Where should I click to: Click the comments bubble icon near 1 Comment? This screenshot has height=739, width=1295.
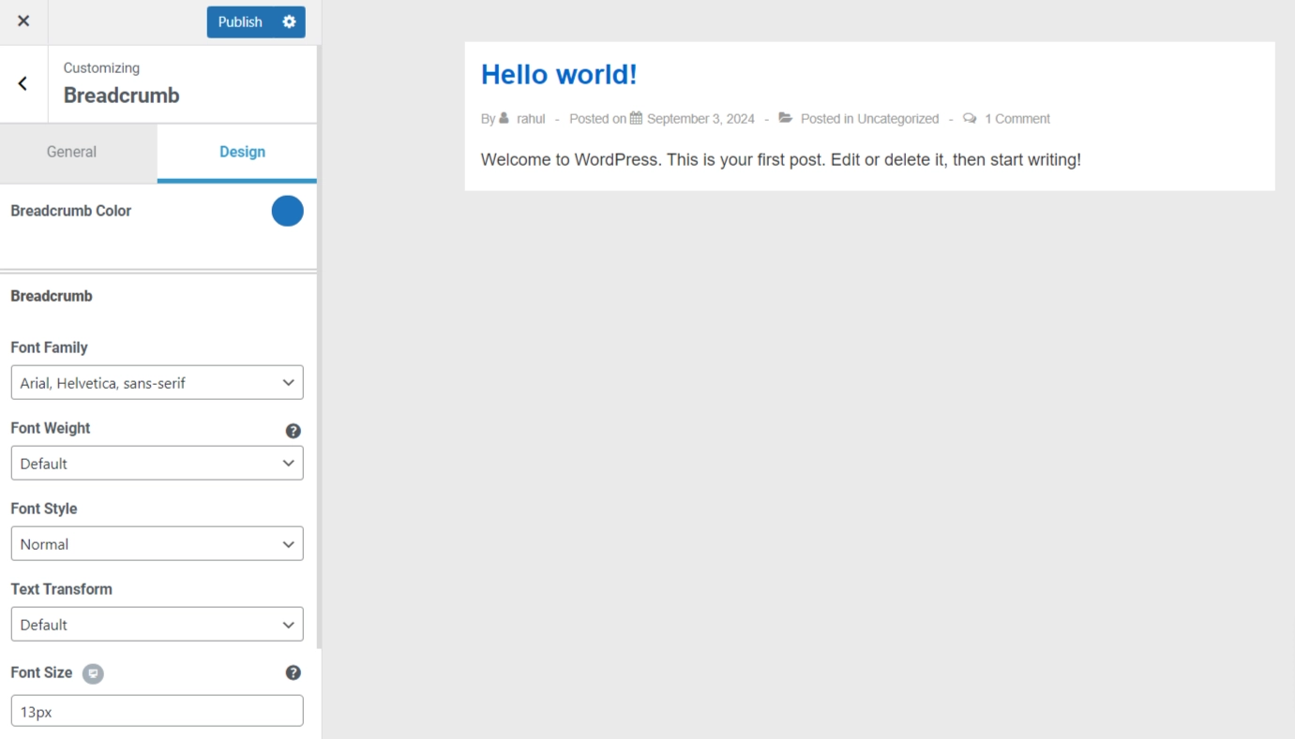(x=971, y=118)
